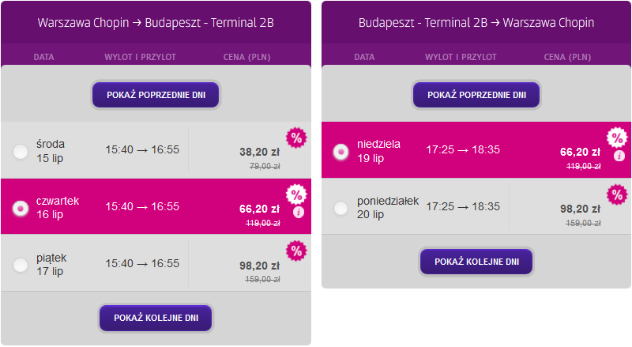The width and height of the screenshot is (632, 347).
Task: Click discount percent badge on czwartek 16 lip
Action: 296,195
